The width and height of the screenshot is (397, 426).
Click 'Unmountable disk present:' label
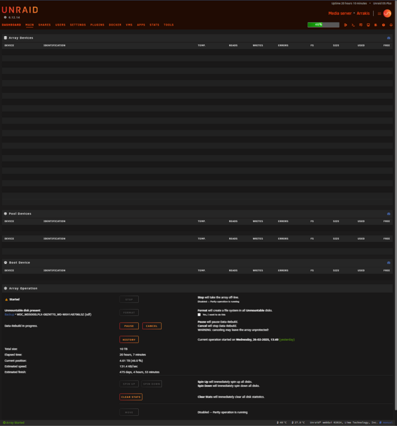[23, 311]
